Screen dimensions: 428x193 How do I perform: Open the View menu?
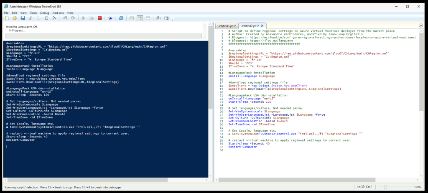[x=23, y=13]
